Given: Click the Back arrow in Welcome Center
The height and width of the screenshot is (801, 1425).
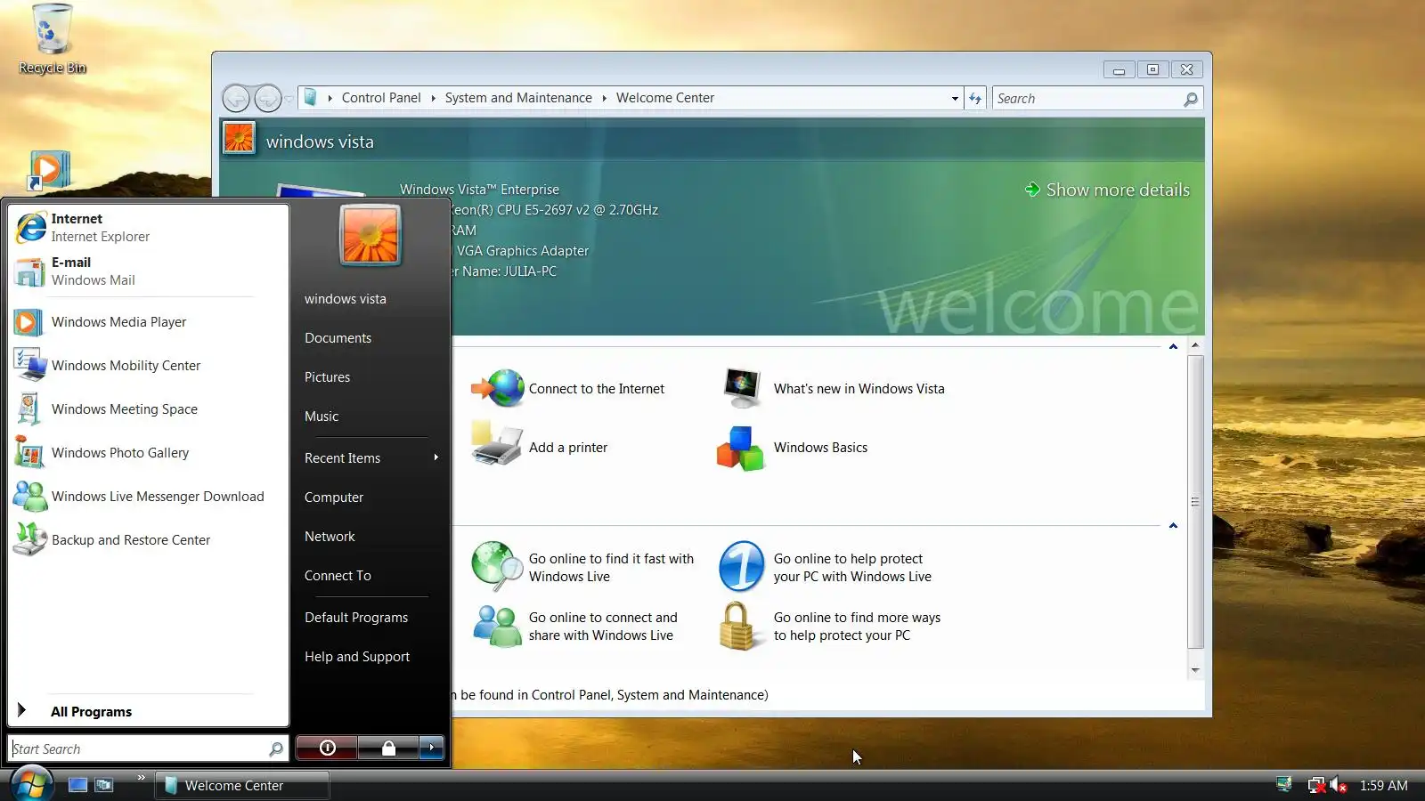Looking at the screenshot, I should (x=236, y=98).
